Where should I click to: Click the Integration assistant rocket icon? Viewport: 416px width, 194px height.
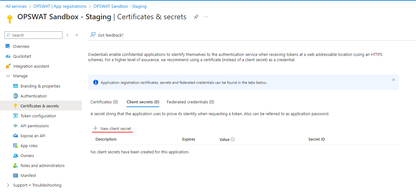click(8, 66)
